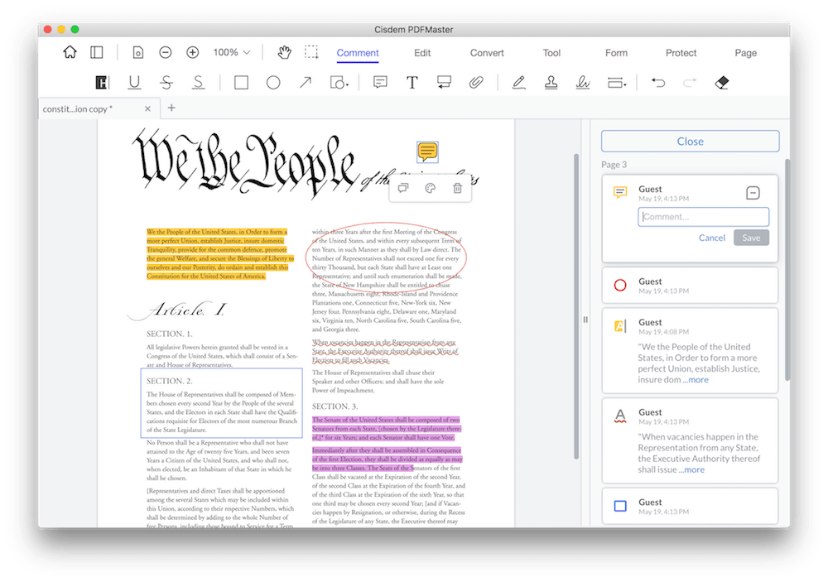Collapse the first Guest note comment
The width and height of the screenshot is (828, 582).
tap(753, 193)
